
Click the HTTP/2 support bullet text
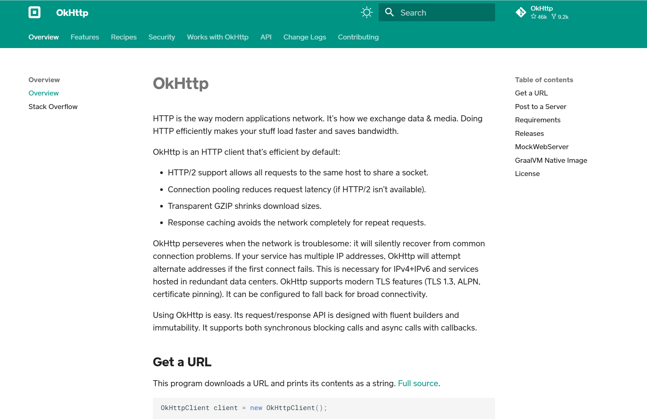pos(298,173)
